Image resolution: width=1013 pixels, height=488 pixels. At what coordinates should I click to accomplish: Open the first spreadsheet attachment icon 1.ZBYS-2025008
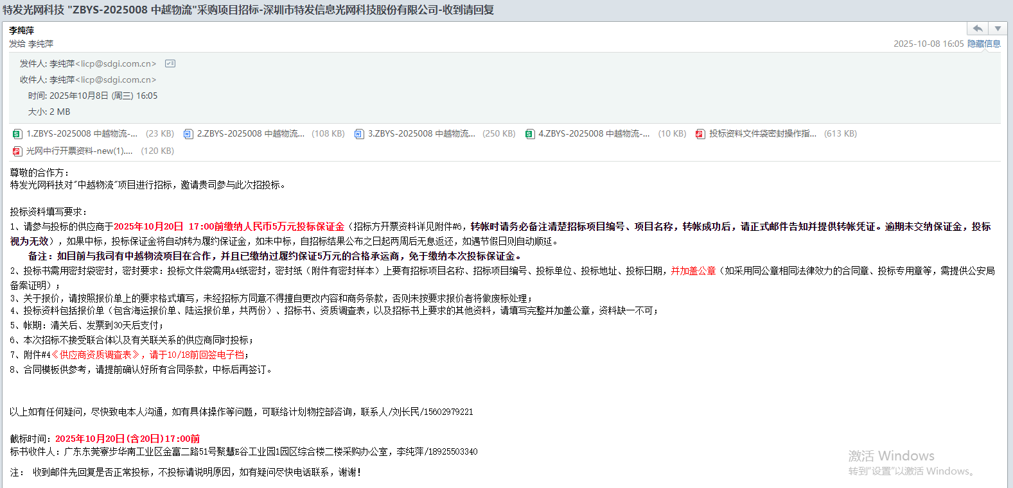tap(17, 134)
